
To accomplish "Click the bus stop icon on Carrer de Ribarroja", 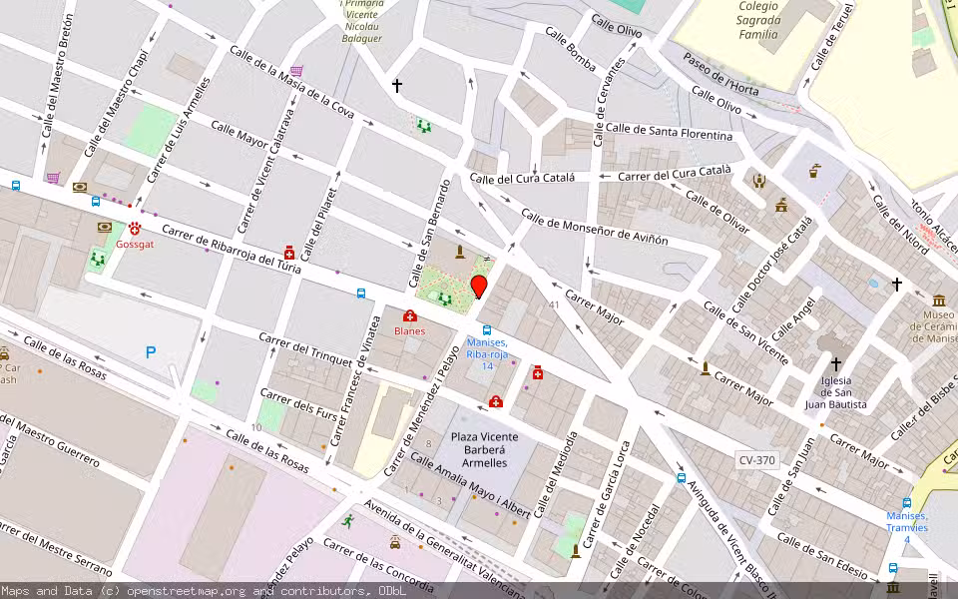I will point(96,202).
